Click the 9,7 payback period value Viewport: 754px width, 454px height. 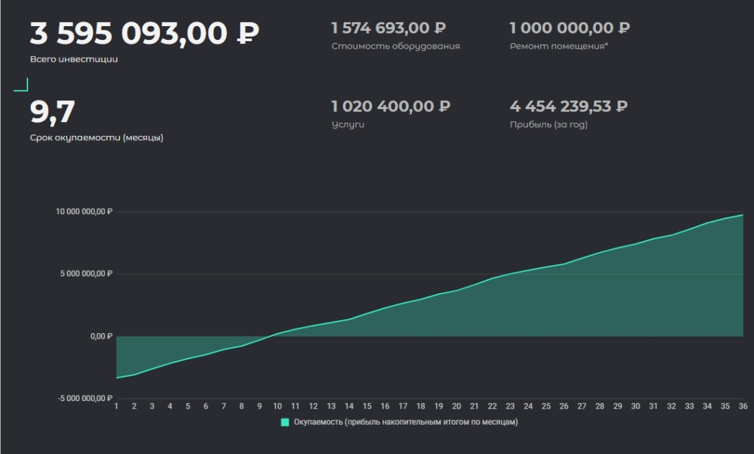52,112
